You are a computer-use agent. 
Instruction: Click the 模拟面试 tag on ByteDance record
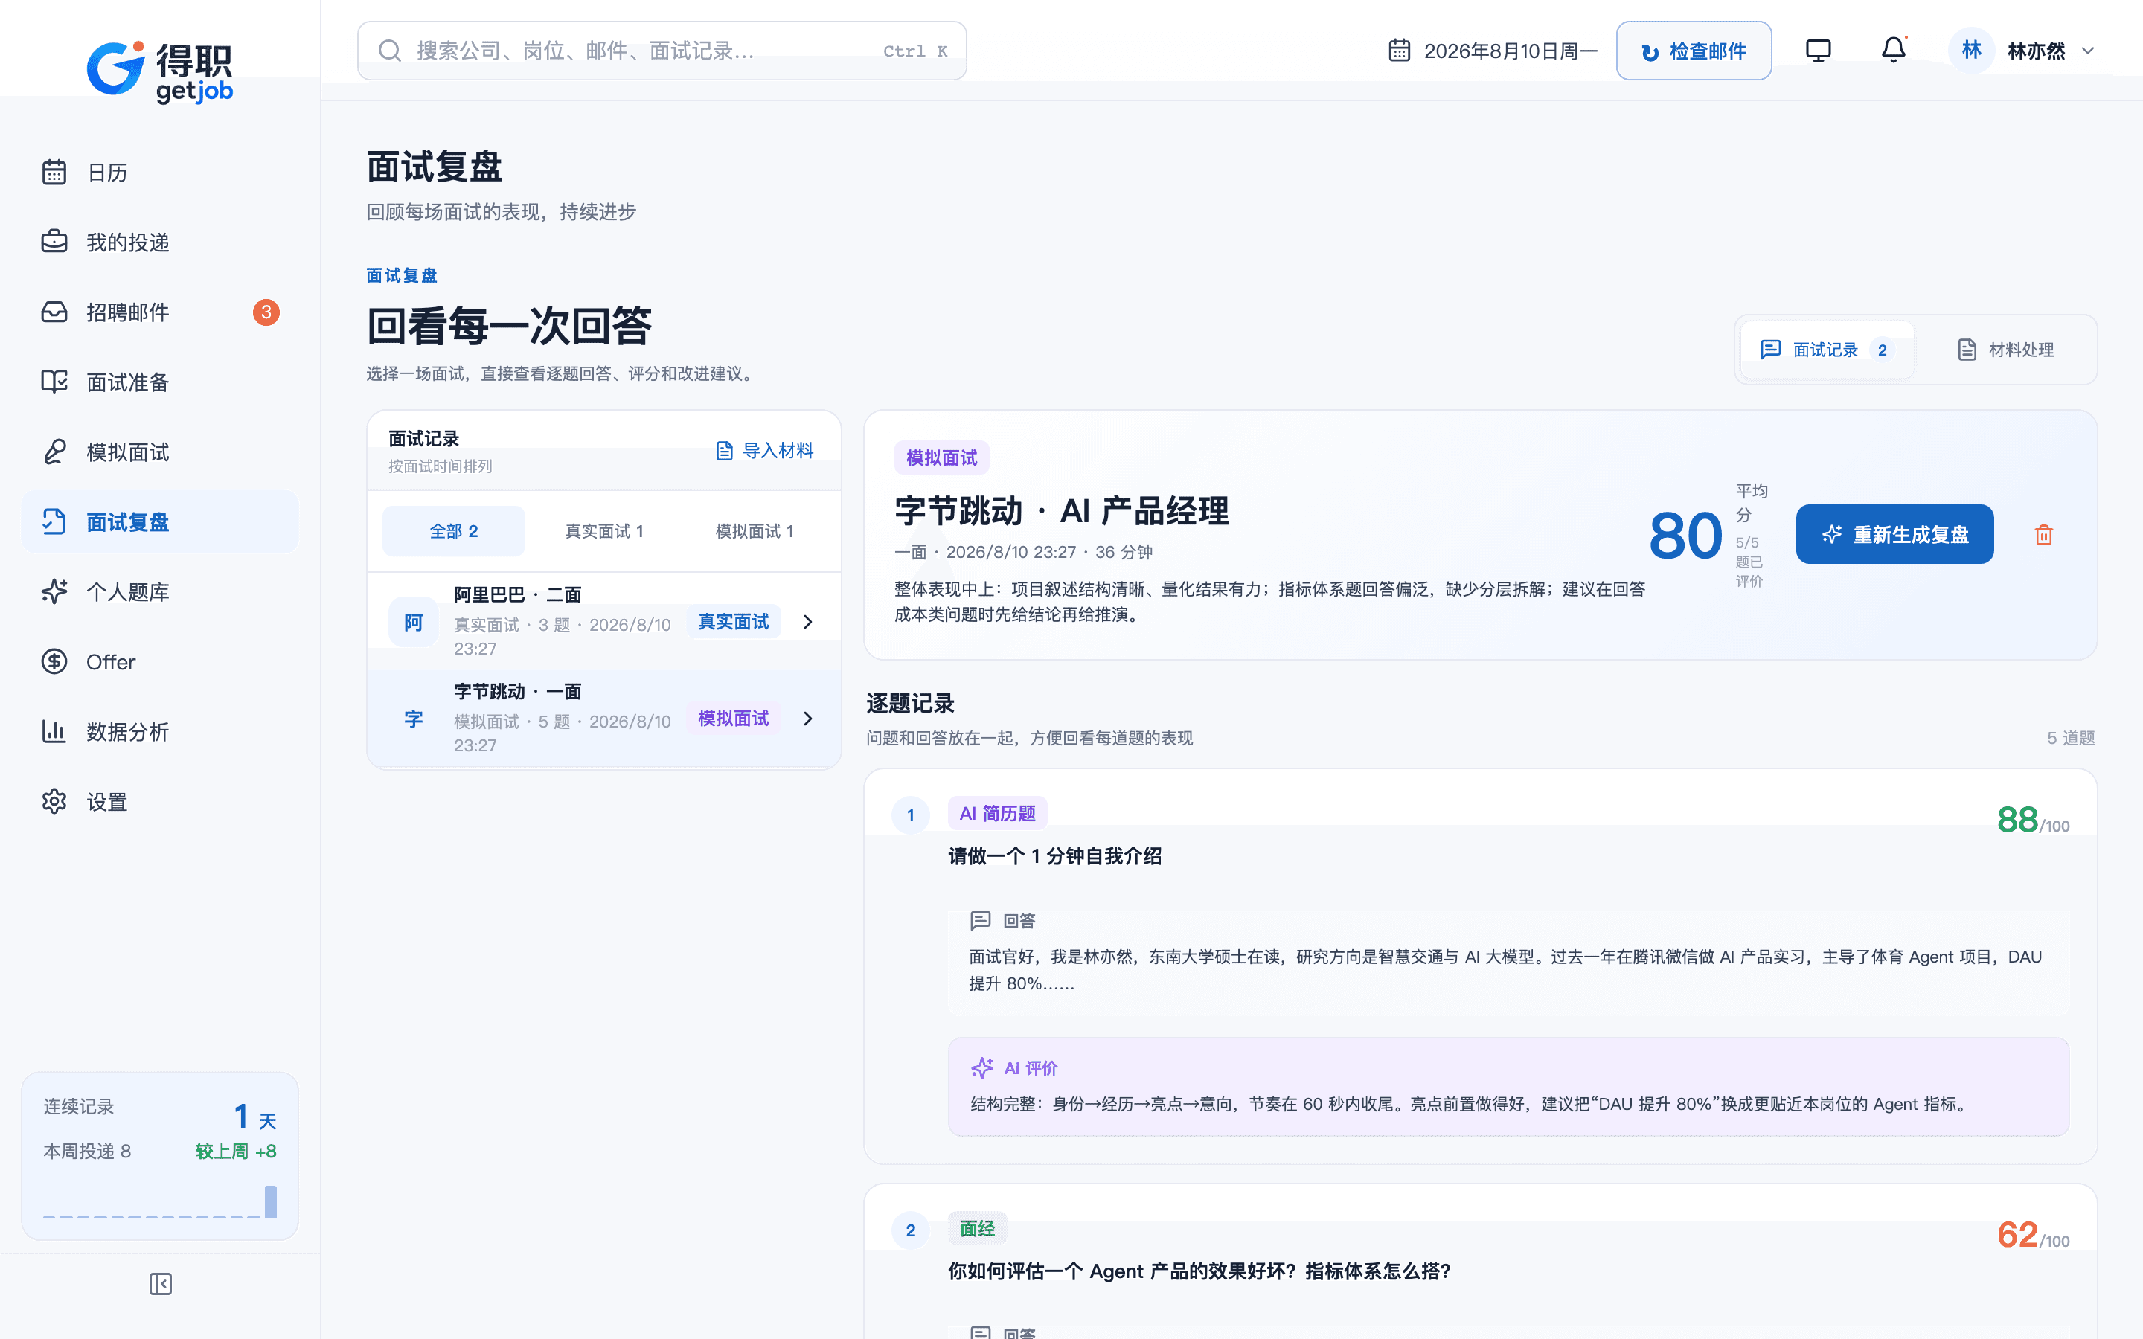(733, 718)
